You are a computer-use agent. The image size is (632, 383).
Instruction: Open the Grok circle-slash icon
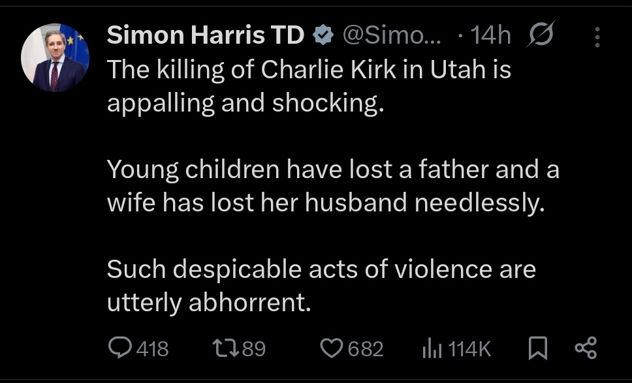click(541, 36)
